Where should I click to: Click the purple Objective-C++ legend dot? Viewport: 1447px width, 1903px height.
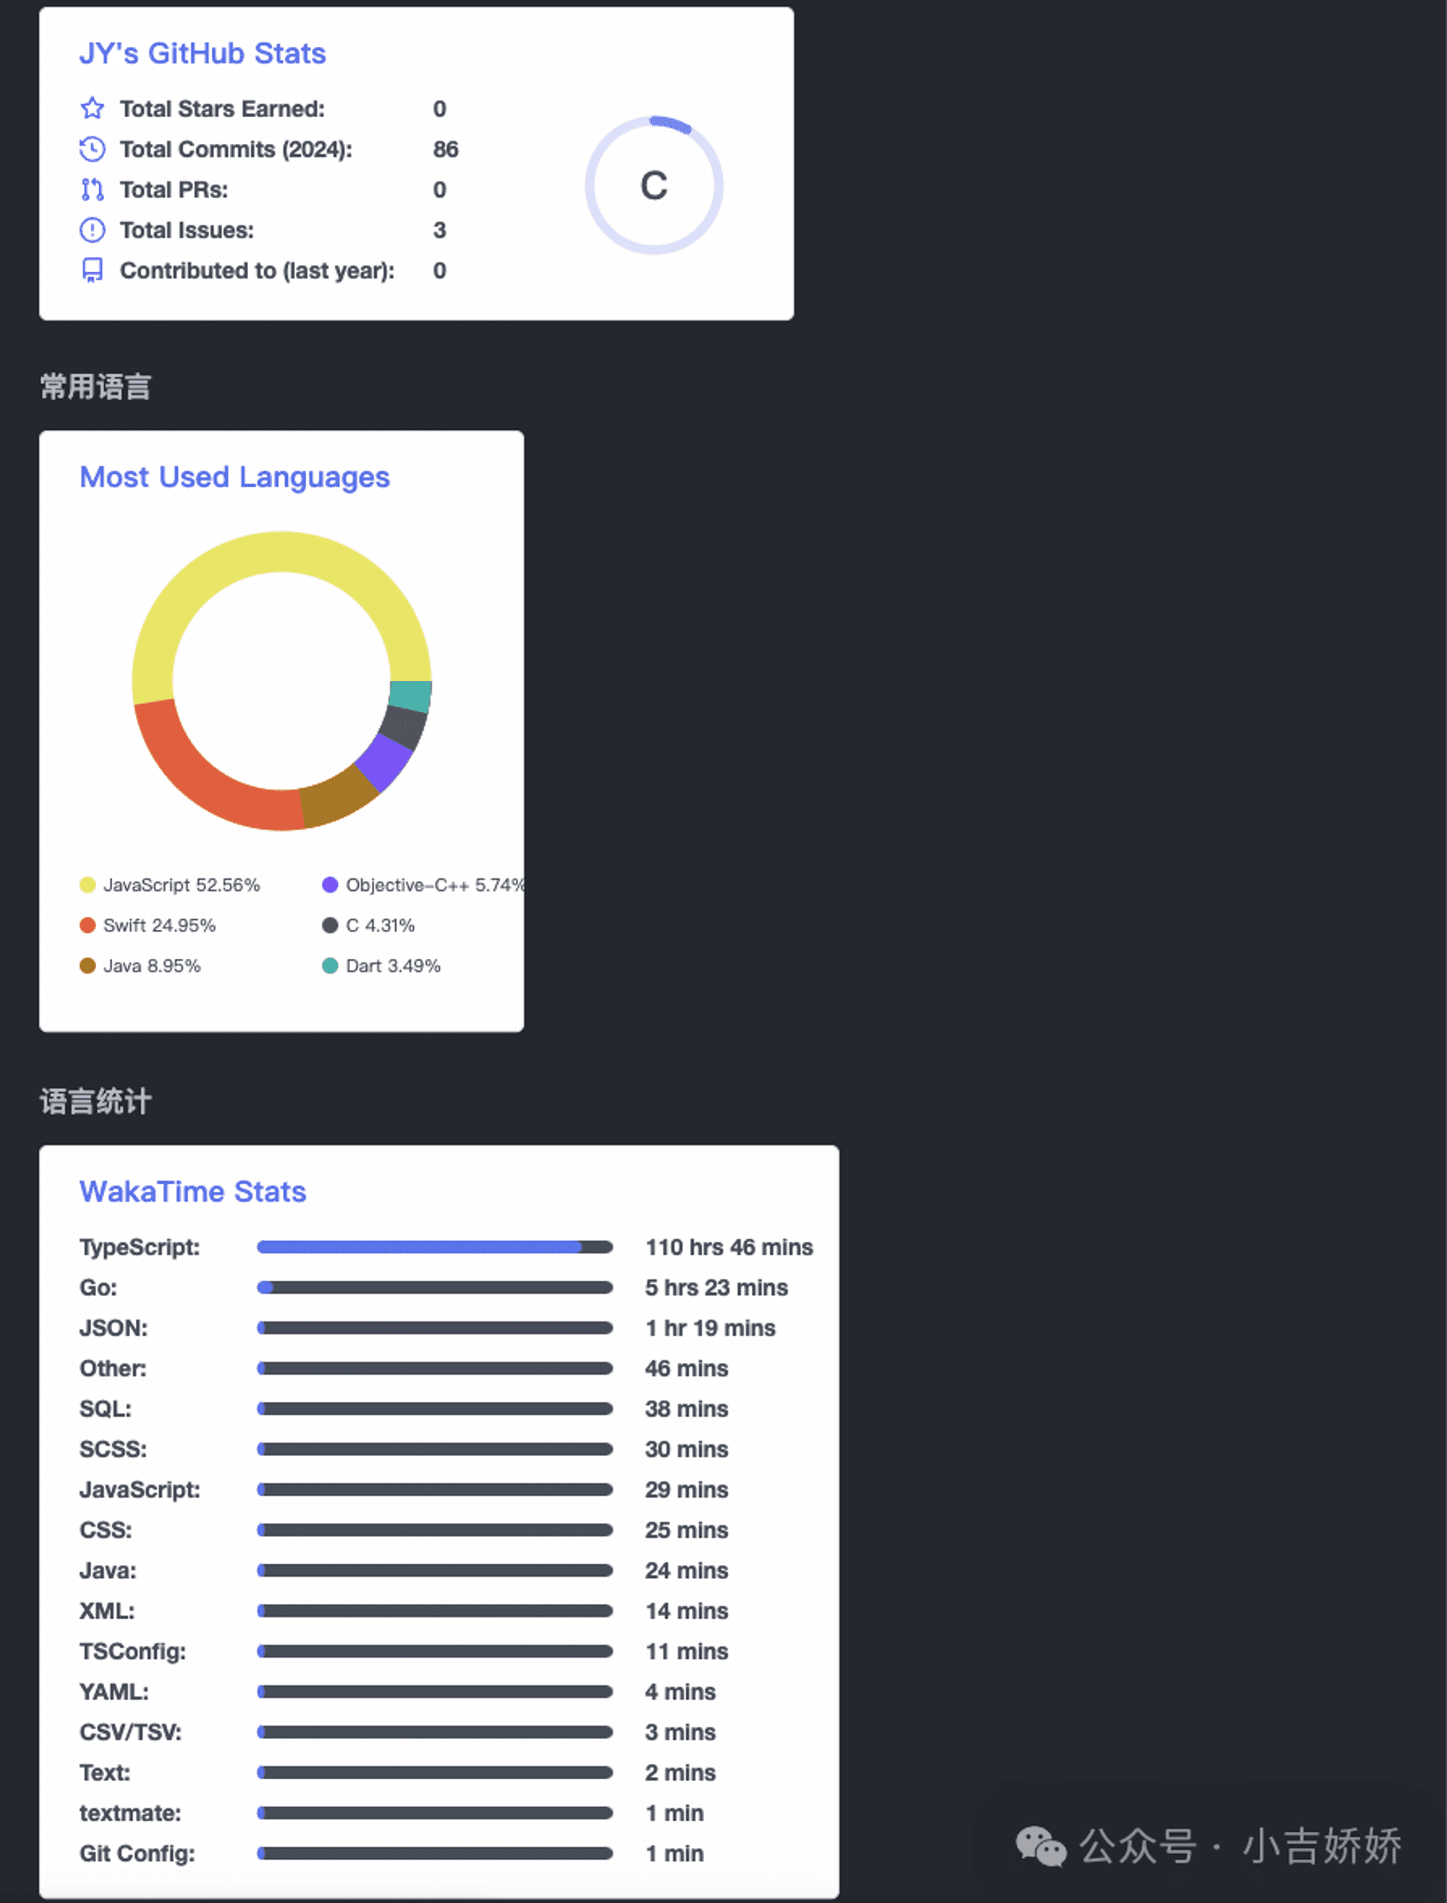[x=330, y=885]
